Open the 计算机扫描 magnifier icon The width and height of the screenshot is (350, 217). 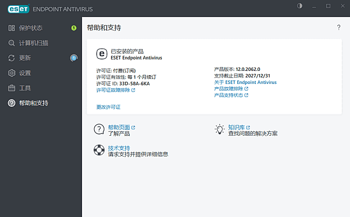pos(11,43)
